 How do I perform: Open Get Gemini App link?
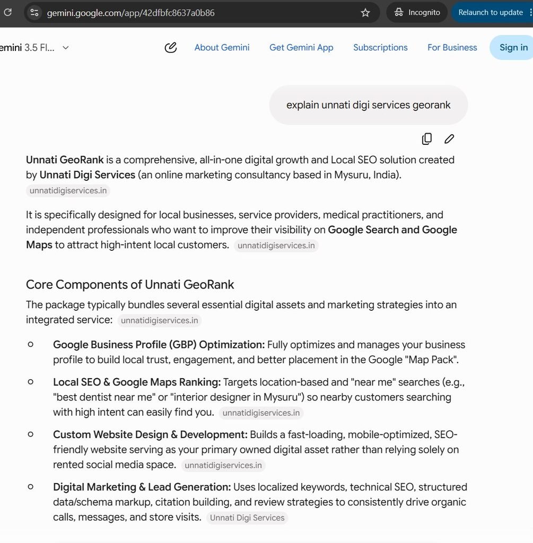pos(301,47)
